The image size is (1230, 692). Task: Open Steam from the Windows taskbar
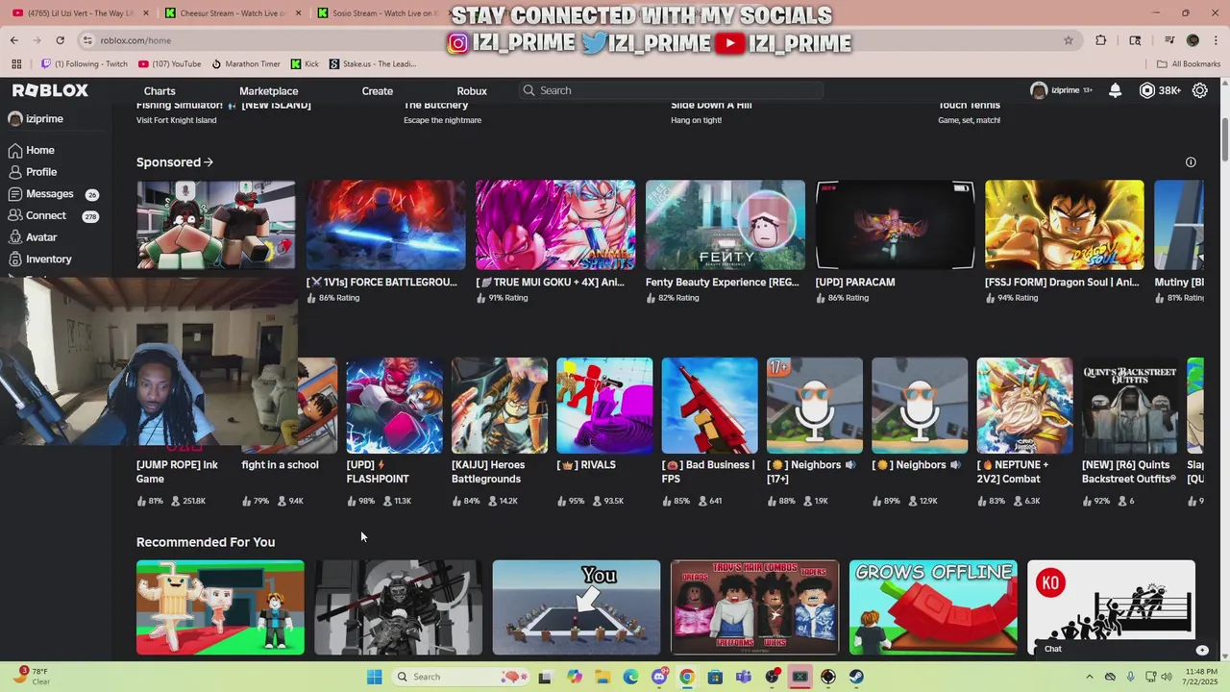click(x=856, y=677)
